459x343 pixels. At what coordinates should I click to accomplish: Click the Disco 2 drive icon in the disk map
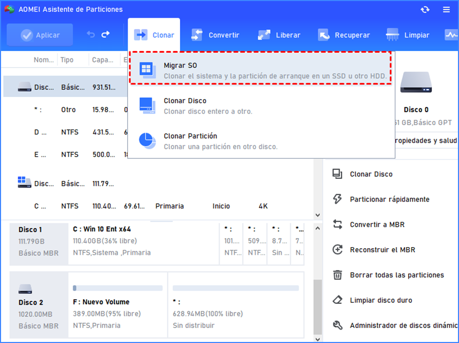coord(25,289)
